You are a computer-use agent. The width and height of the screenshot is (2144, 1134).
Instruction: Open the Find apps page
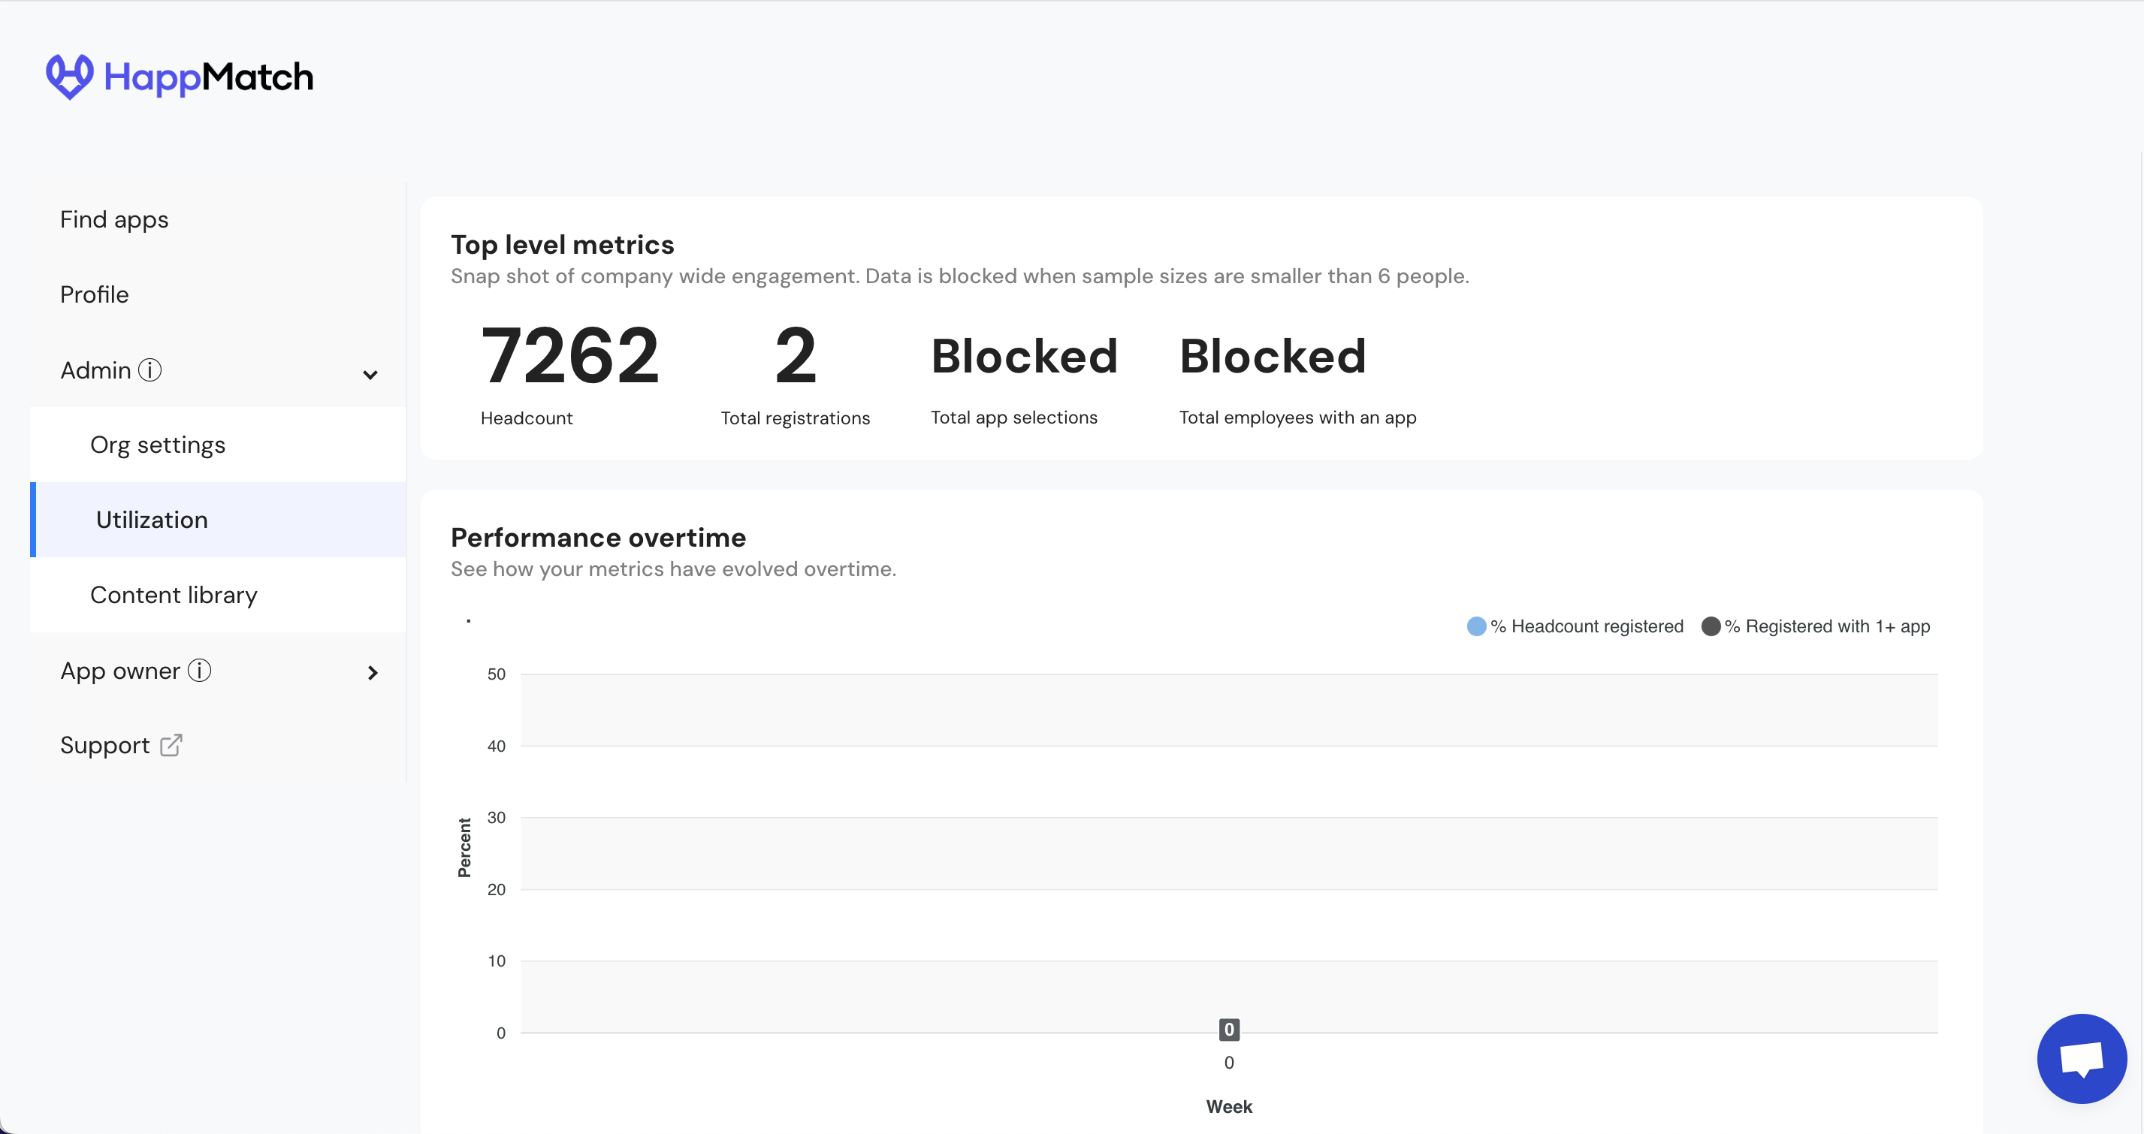coord(114,219)
